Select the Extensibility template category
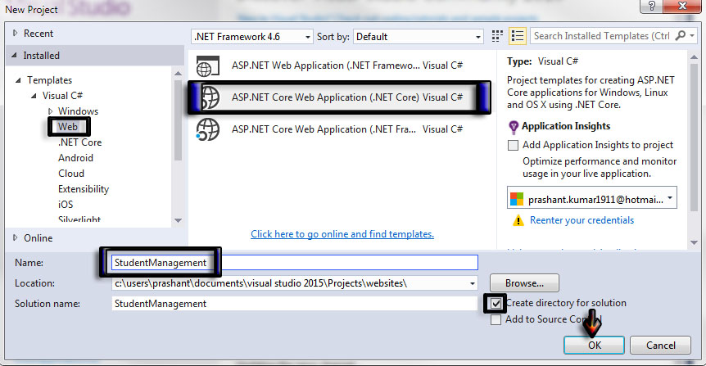 (84, 189)
